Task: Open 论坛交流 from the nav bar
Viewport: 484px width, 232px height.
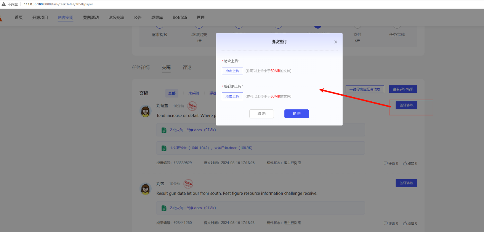Action: pyautogui.click(x=116, y=18)
